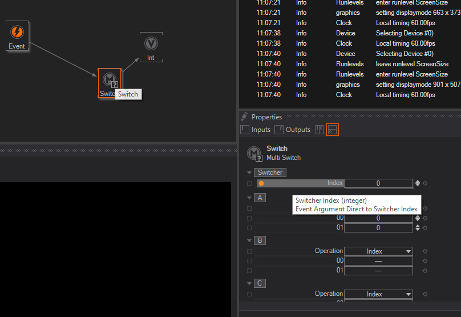Click the orange-highlighted layout view icon
Image resolution: width=461 pixels, height=317 pixels.
(x=332, y=130)
